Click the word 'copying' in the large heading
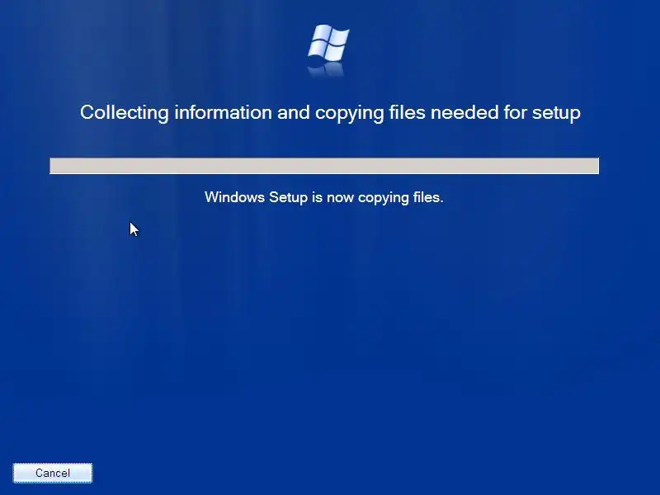This screenshot has width=660, height=495. (x=349, y=114)
